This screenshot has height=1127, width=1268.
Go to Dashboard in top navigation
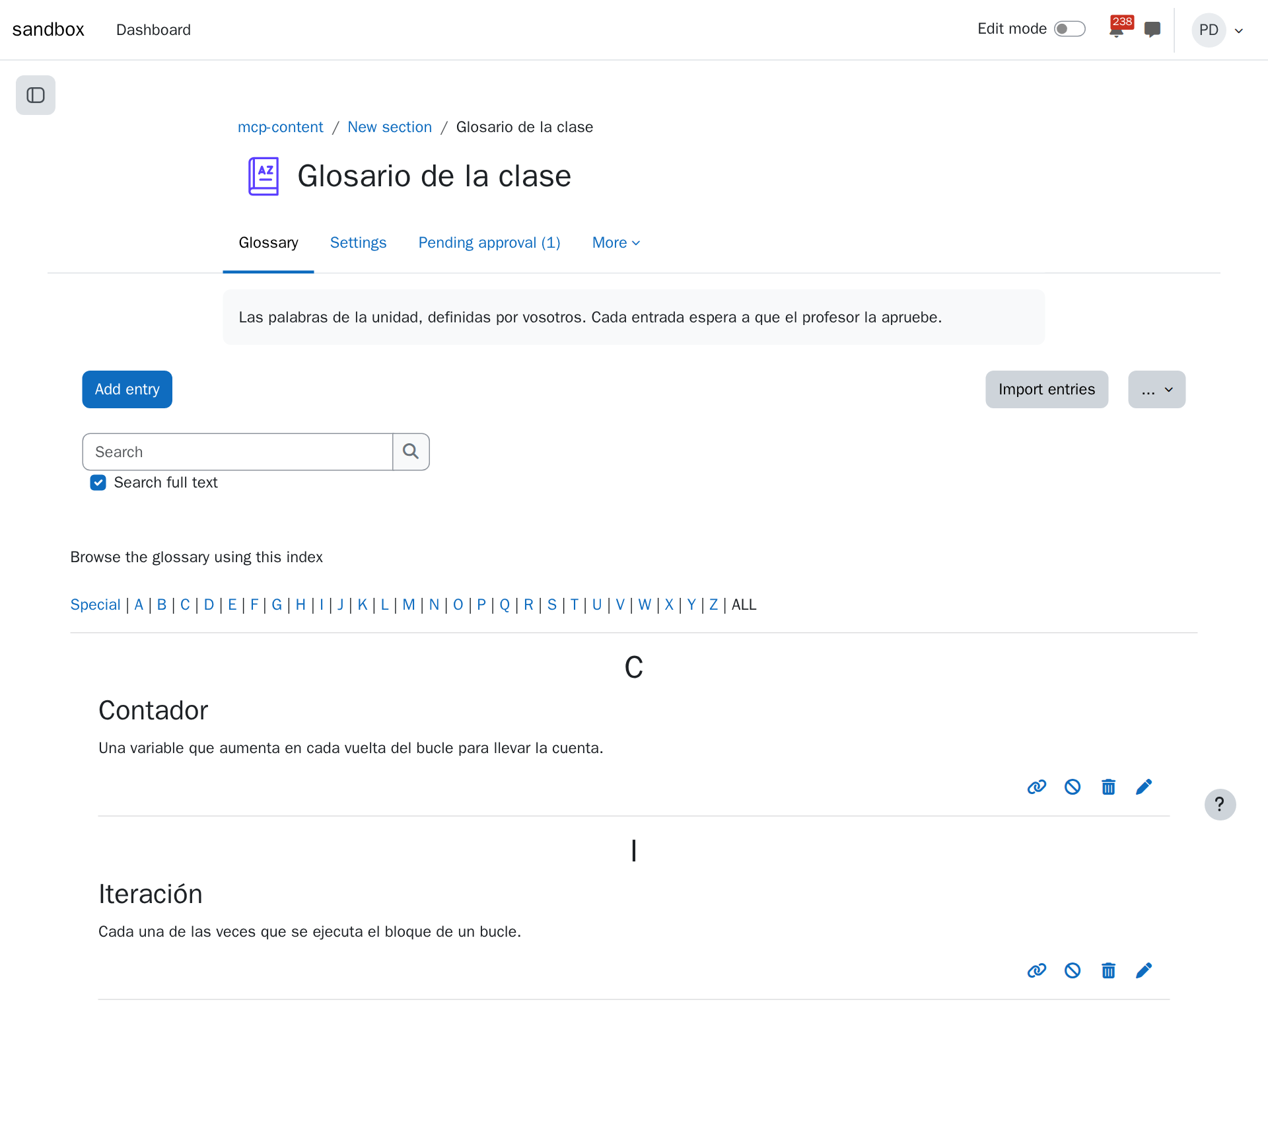[x=153, y=30]
